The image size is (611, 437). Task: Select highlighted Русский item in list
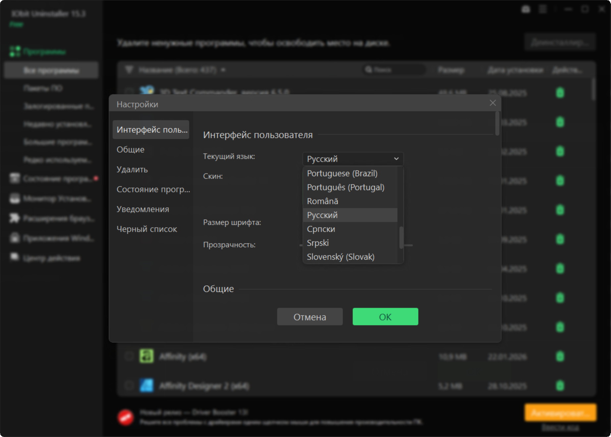[x=322, y=215]
